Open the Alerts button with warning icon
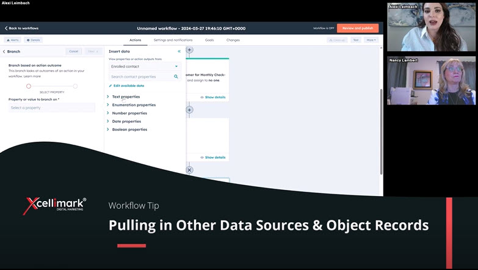Viewport: 478px width, 270px height. tap(12, 40)
